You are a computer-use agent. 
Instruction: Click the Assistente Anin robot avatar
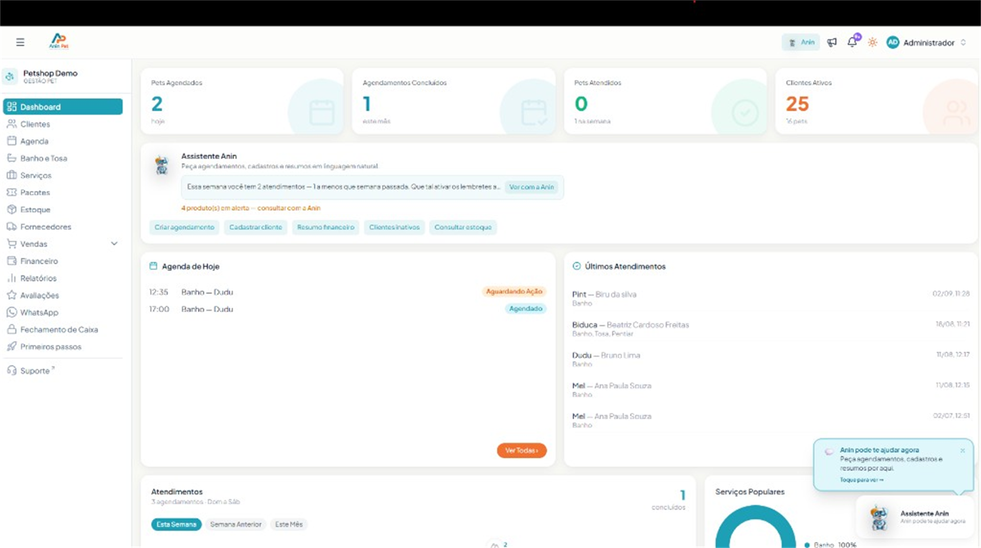coord(162,165)
